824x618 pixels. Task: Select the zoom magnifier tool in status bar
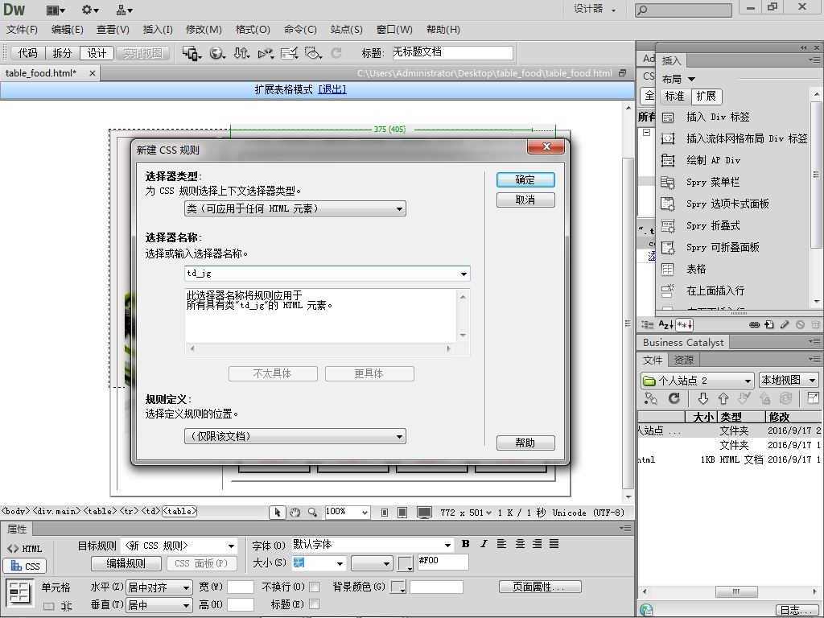tap(312, 513)
